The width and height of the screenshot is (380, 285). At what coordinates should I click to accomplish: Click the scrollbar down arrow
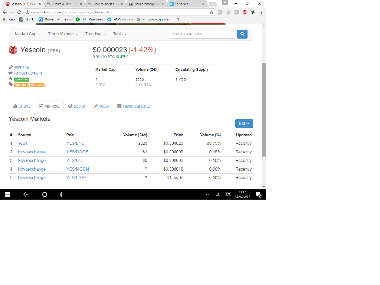(264, 187)
